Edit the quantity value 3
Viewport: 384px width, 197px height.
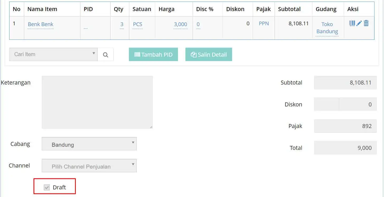(122, 24)
